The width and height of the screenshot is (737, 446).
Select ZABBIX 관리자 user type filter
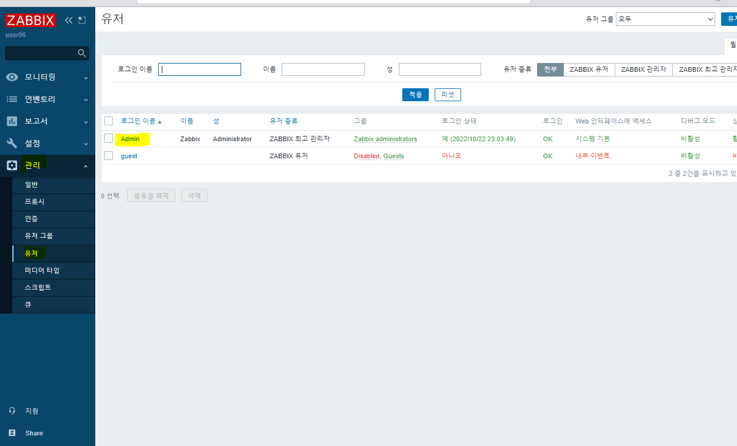(x=643, y=69)
